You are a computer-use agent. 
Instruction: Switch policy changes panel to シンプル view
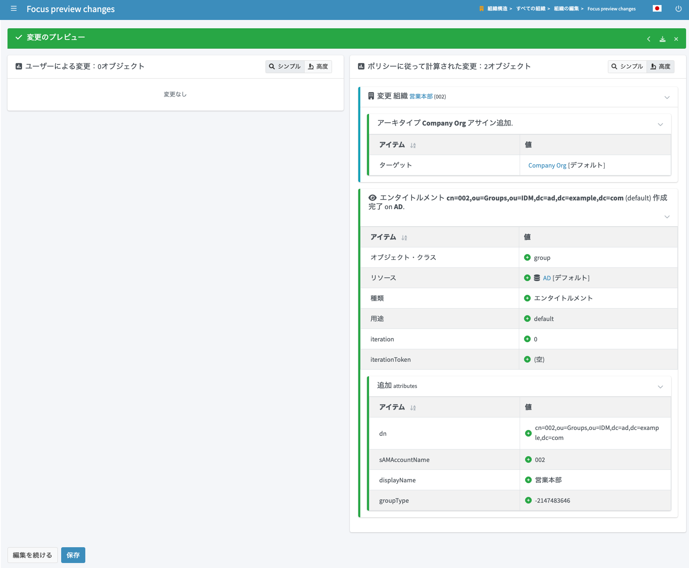tap(627, 67)
